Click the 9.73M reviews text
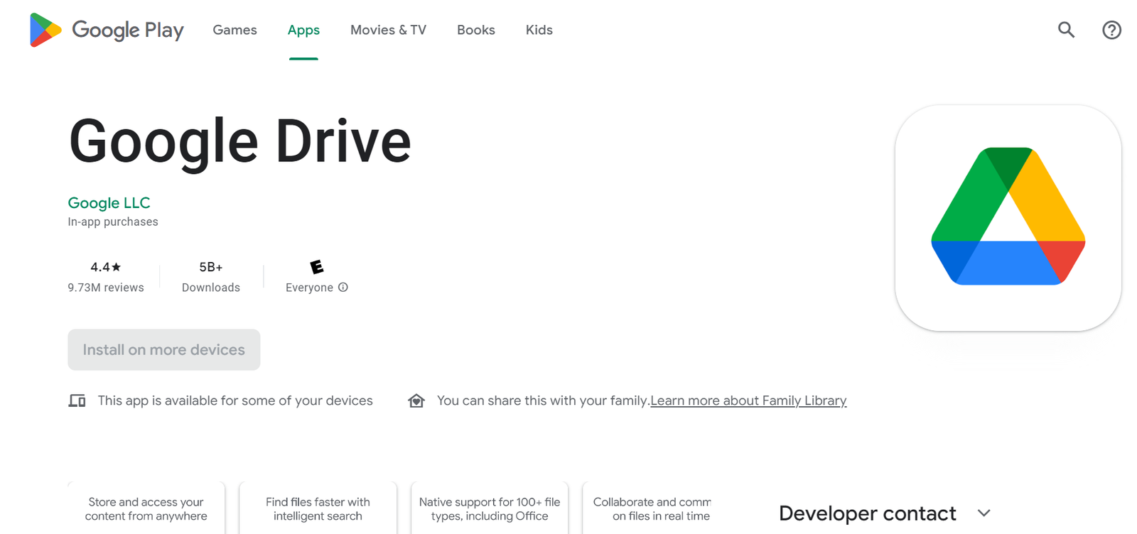The height and width of the screenshot is (534, 1137). [106, 288]
